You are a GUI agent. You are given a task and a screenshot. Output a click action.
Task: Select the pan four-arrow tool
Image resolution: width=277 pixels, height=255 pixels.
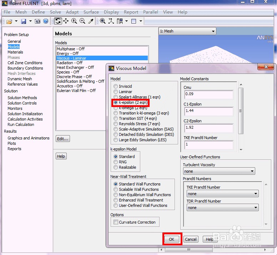point(66,21)
